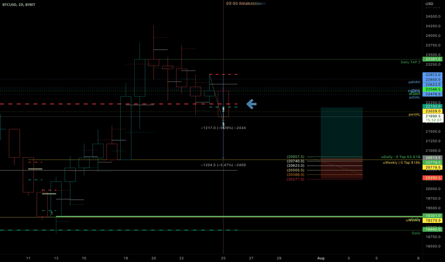The width and height of the screenshot is (445, 262).
Task: Click the green 18942.0 price label
Action: point(433,230)
